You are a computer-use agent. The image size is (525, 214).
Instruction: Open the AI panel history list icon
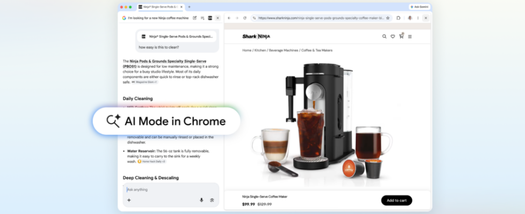202,18
